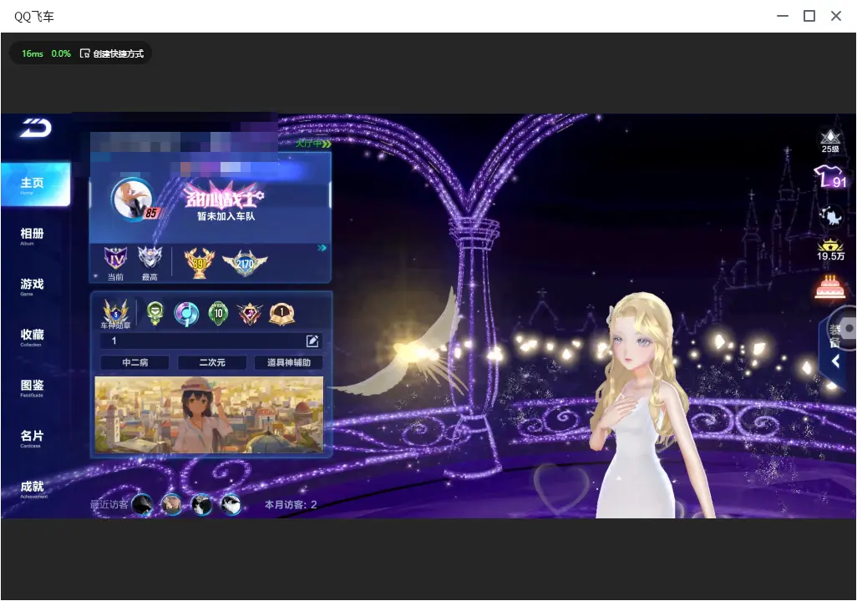Viewport: 857px width, 601px height.
Task: Minimize the QQ飞车 window
Action: [x=783, y=17]
